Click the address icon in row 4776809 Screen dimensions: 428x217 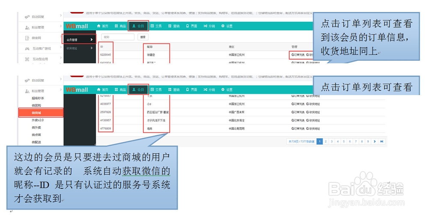pos(307,128)
